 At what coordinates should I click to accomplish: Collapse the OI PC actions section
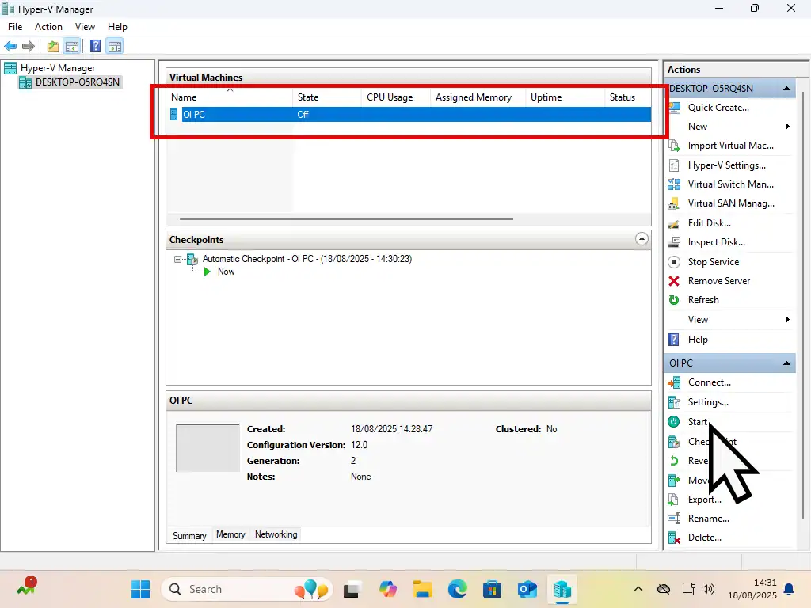pos(787,363)
